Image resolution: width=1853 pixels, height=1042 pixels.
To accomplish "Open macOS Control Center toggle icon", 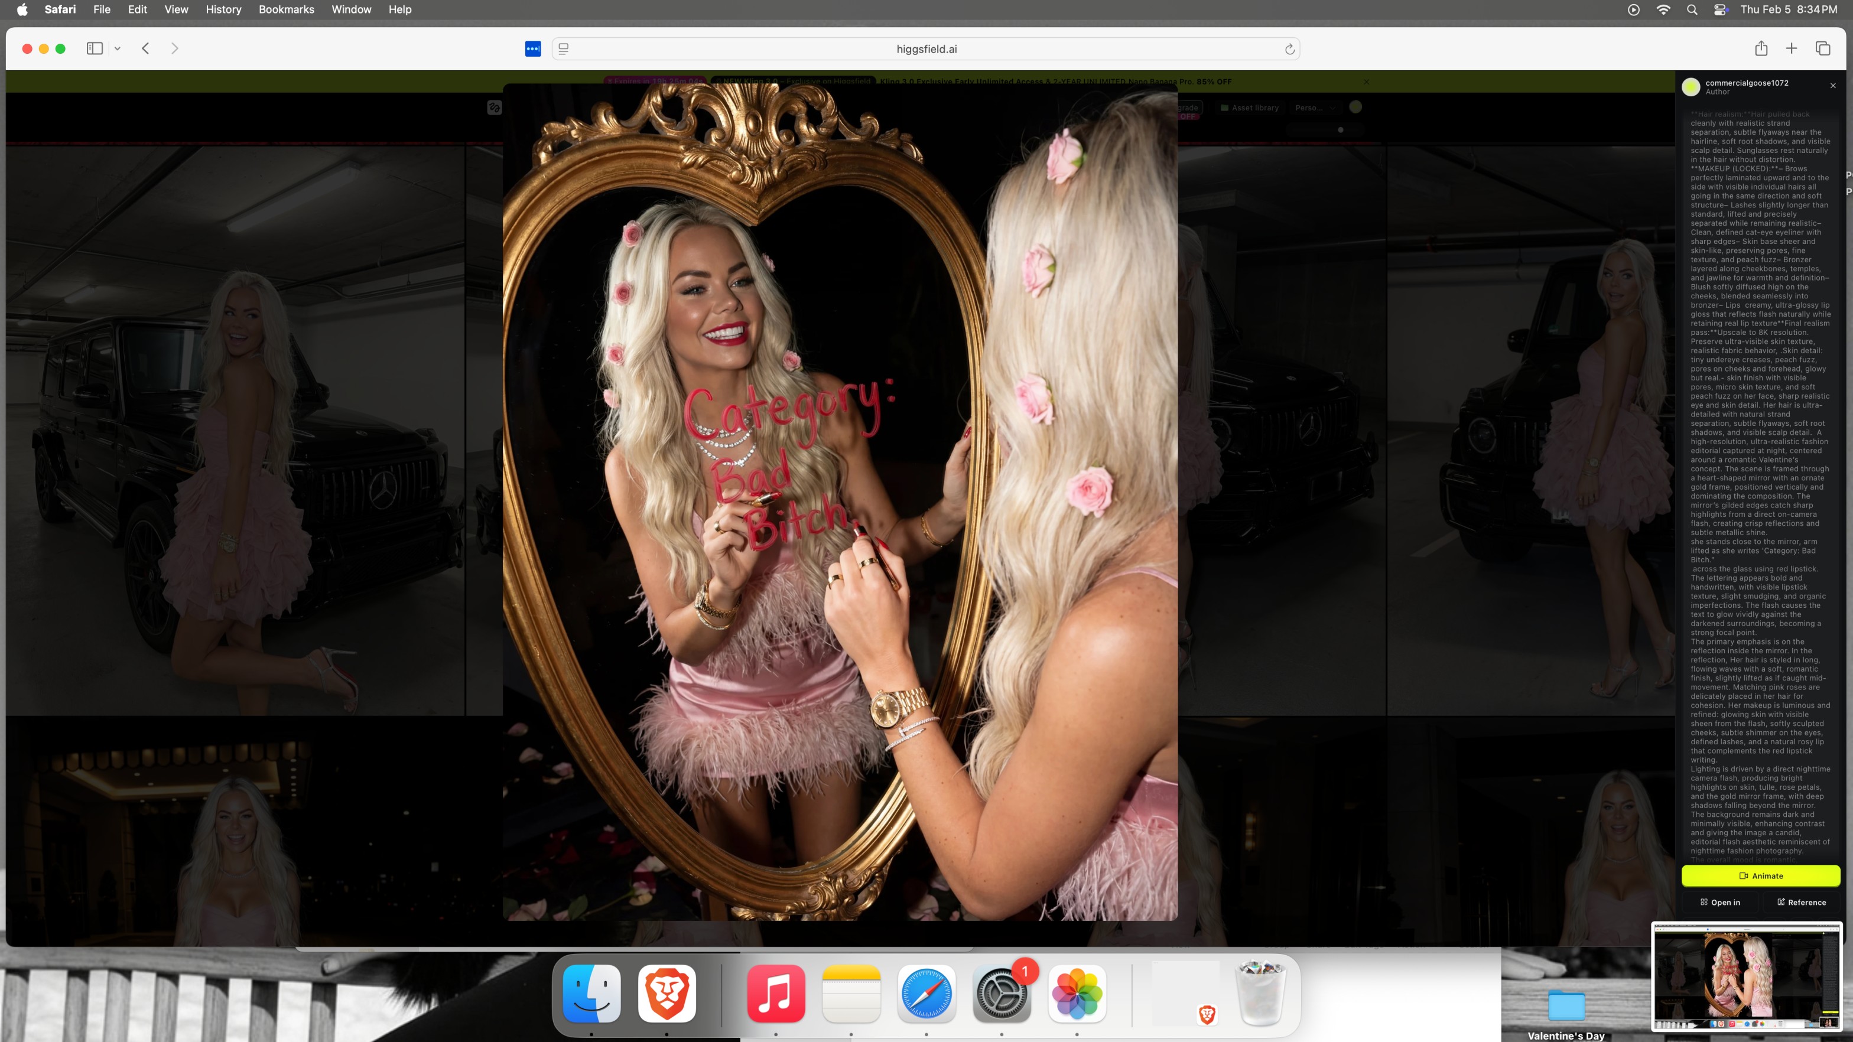I will tap(1720, 9).
